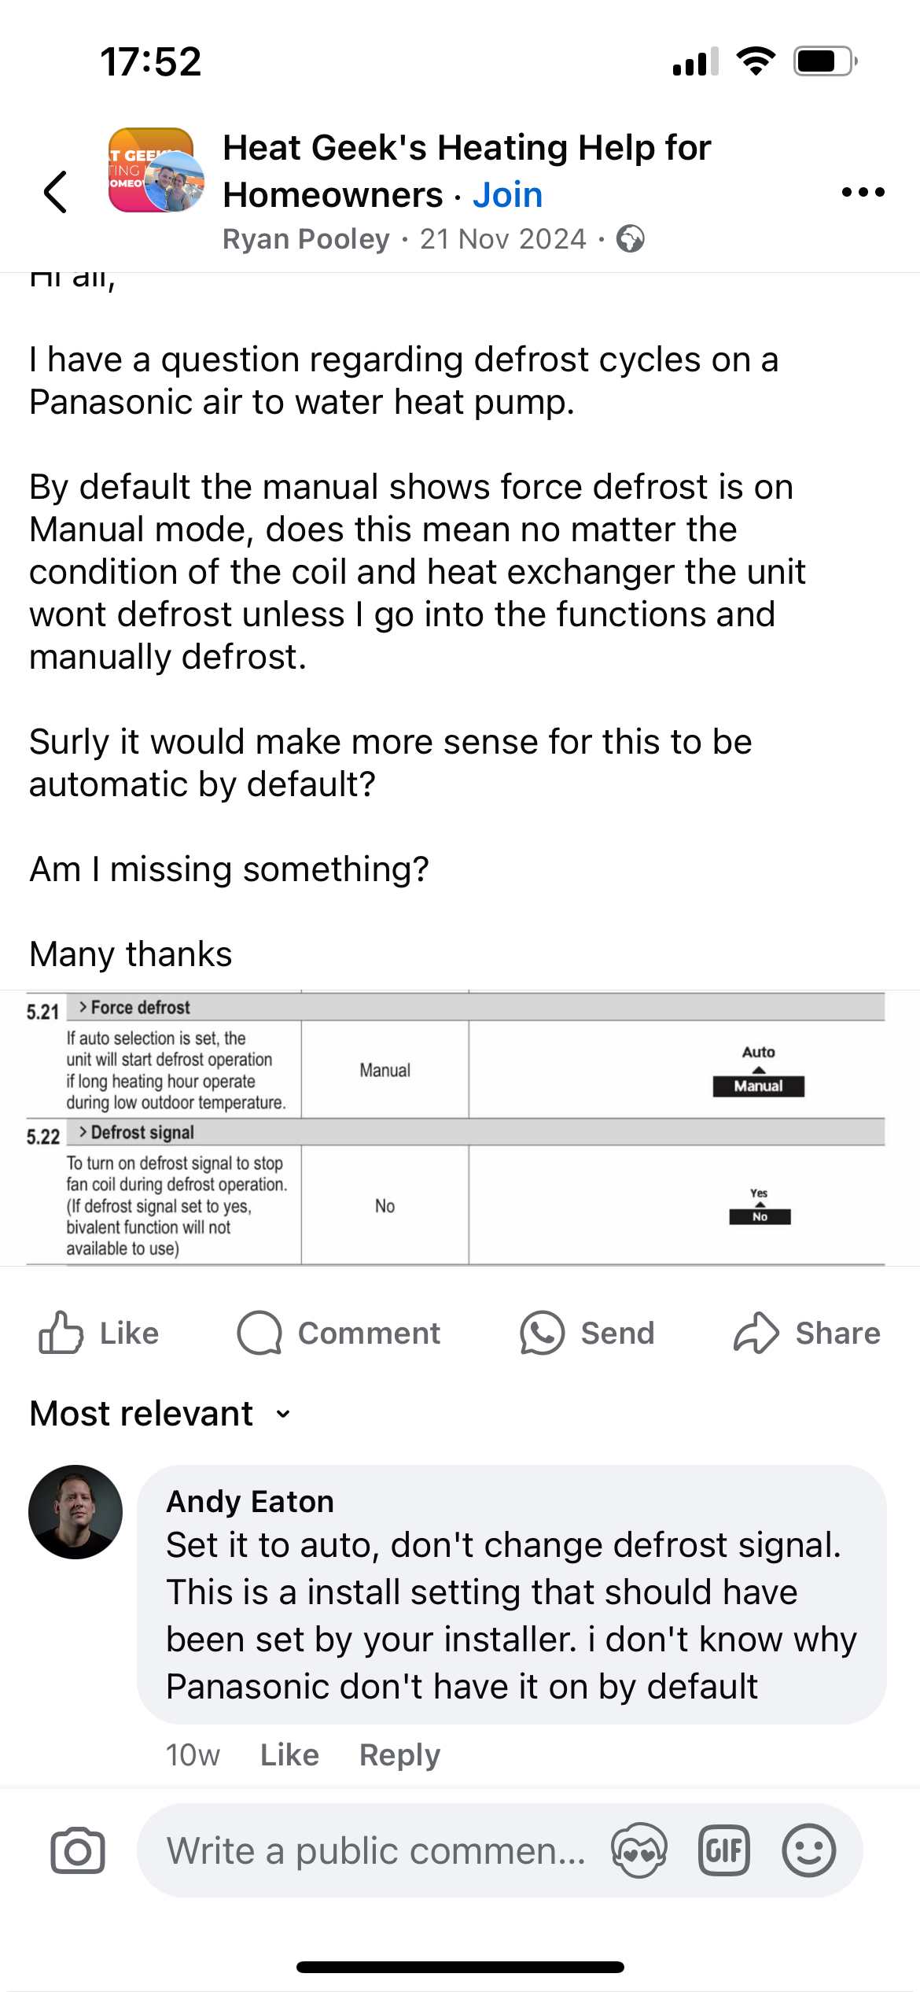
Task: Expand the Most relevant sort dropdown
Action: pos(160,1414)
